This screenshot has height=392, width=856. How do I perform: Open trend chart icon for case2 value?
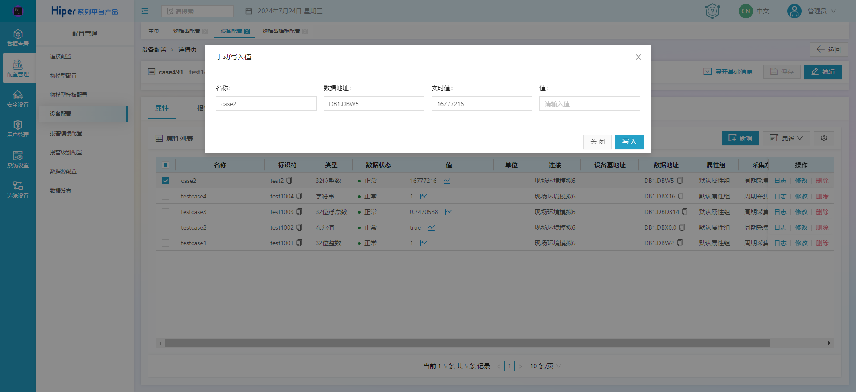[447, 181]
